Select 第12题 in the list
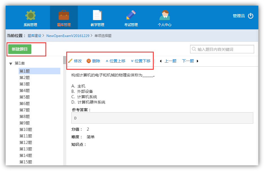Screen dimensions: 264x171 tap(26, 142)
